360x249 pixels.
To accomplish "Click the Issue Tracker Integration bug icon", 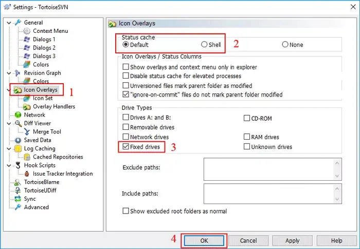I will pyautogui.click(x=27, y=174).
